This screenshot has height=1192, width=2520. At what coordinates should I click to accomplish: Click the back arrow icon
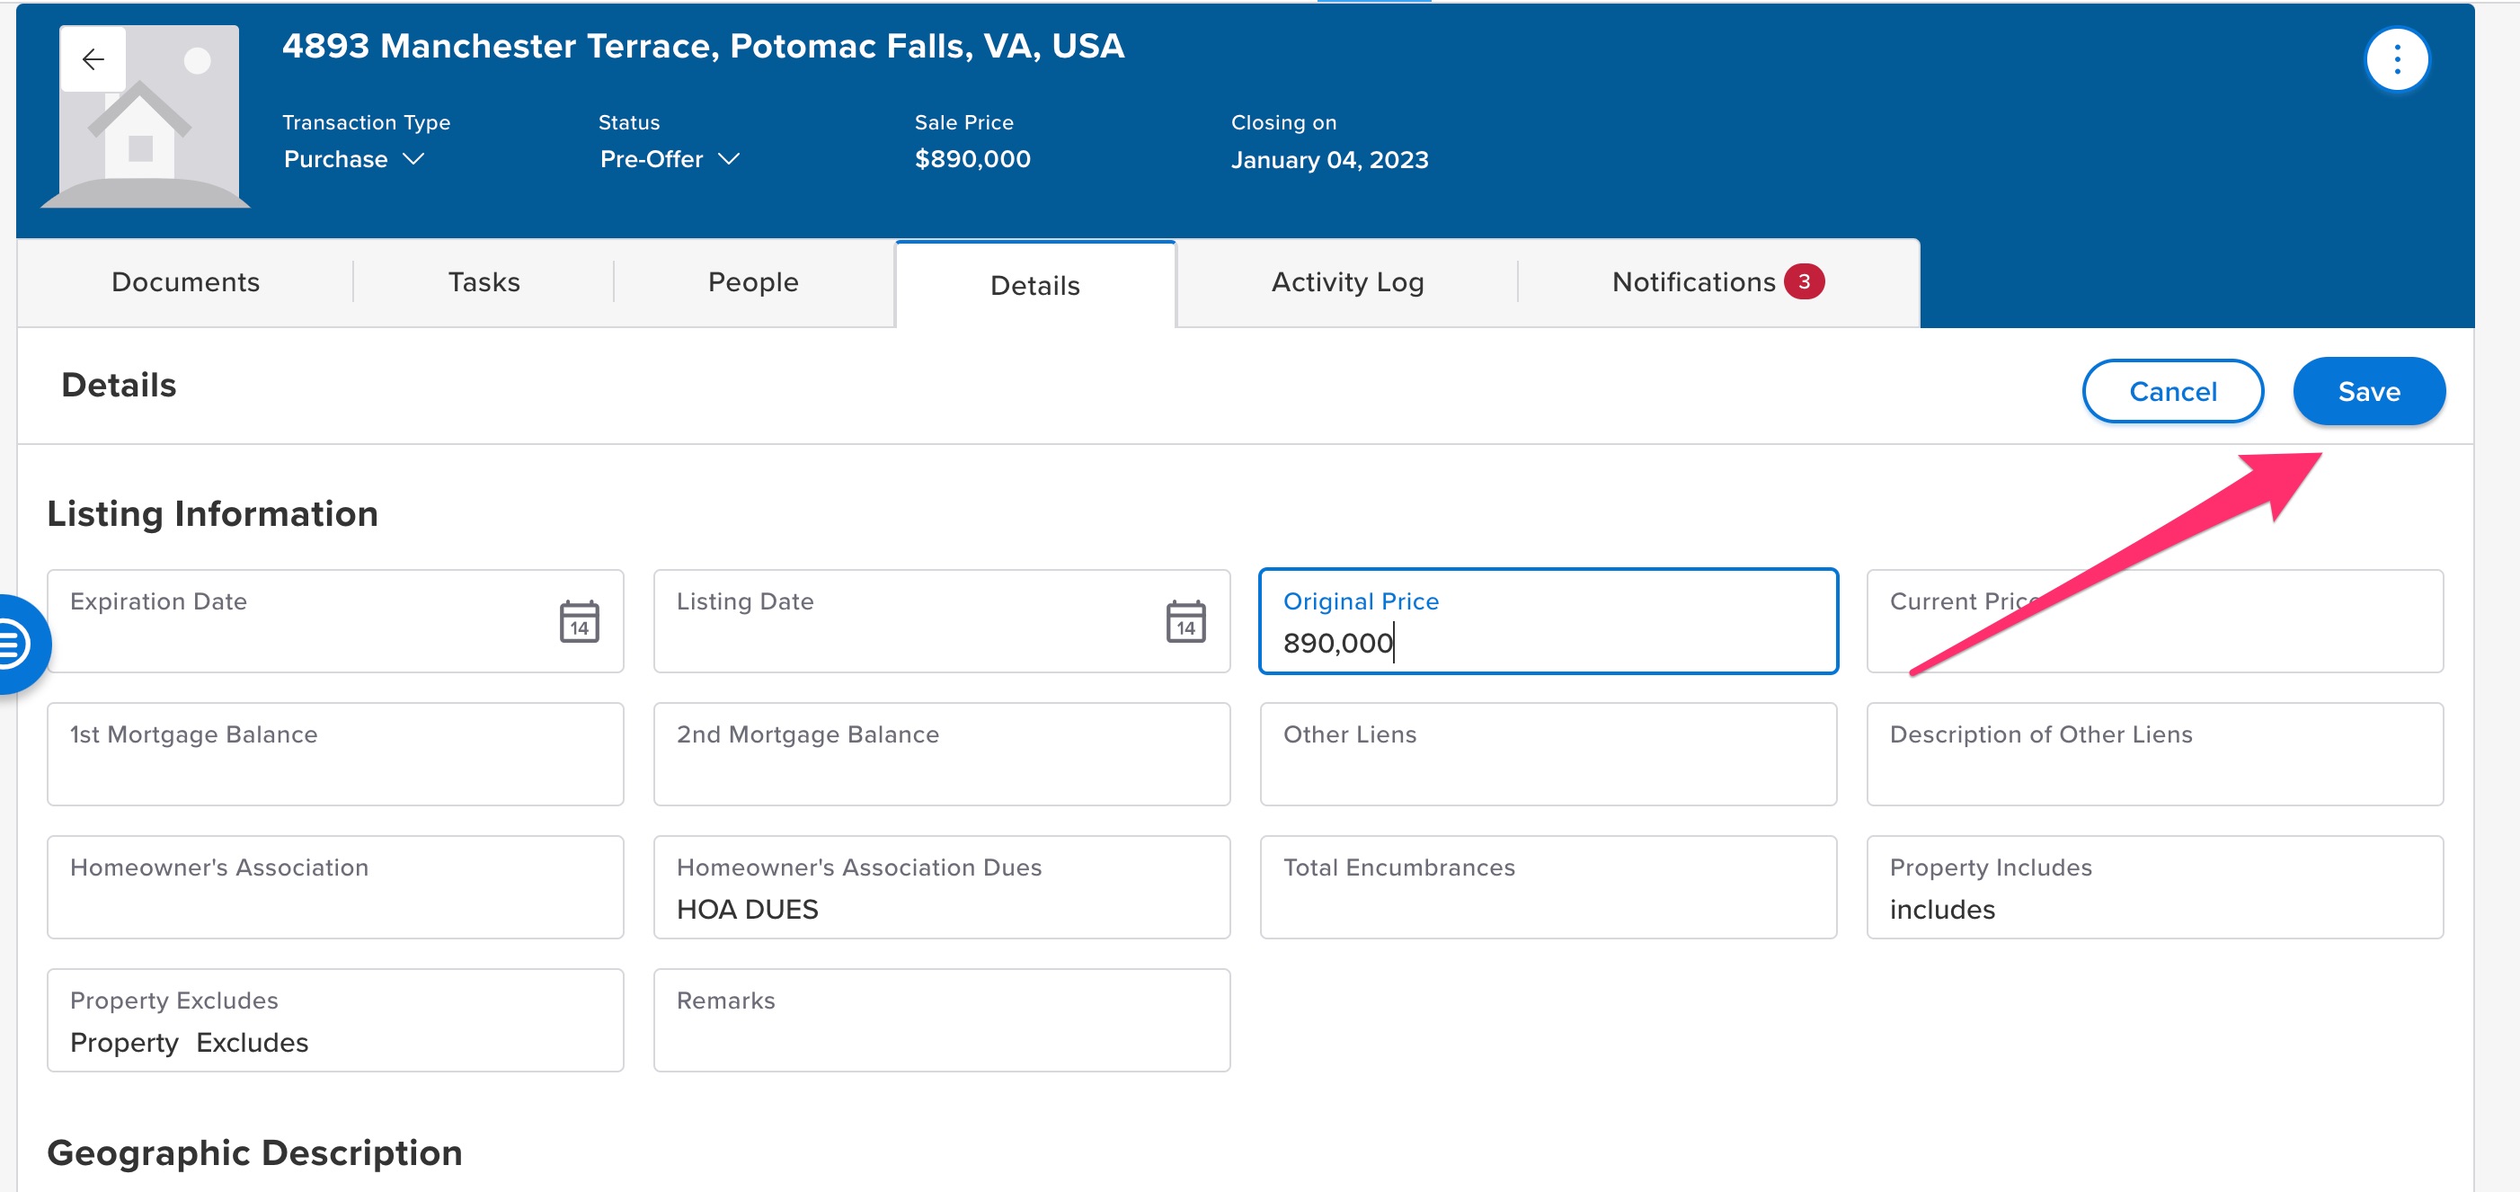coord(93,59)
